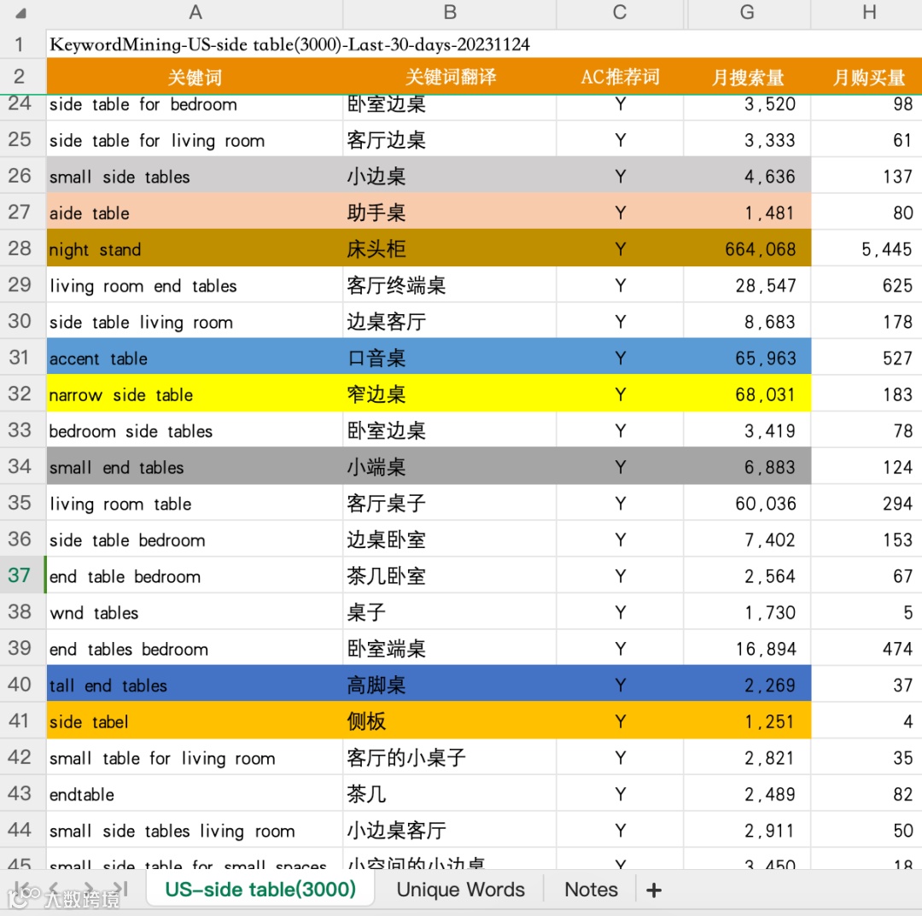Select the cell 'bedroom side tables'
922x916 pixels.
(195, 431)
